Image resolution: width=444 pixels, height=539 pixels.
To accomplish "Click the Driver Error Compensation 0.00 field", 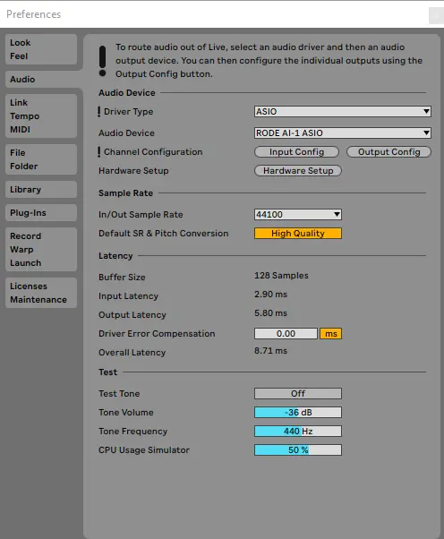I will point(286,334).
